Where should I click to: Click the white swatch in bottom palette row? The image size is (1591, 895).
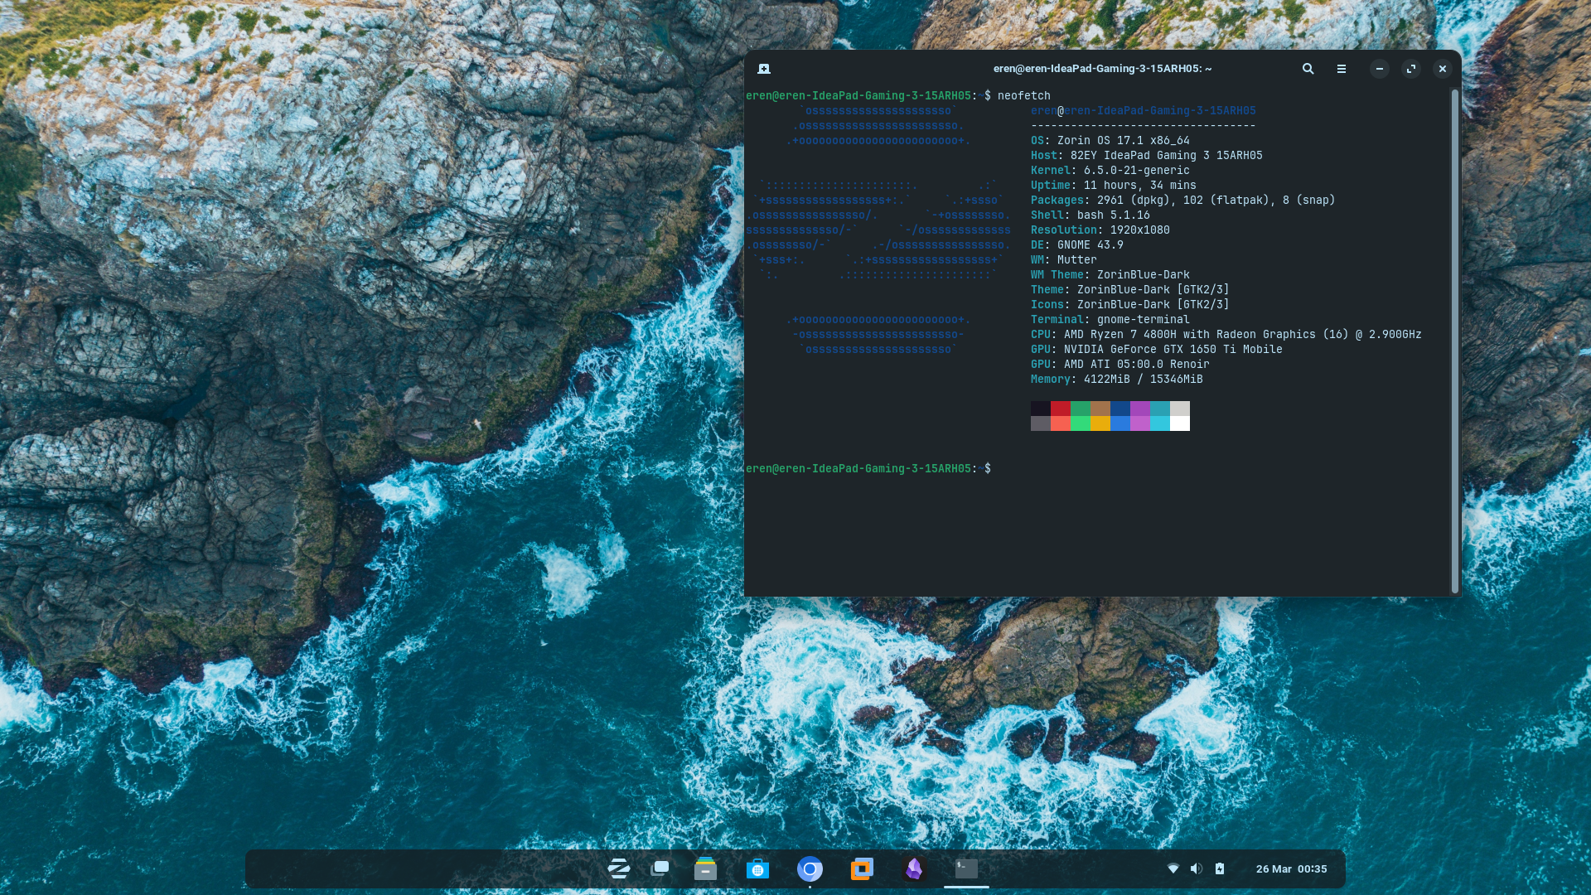click(x=1180, y=423)
